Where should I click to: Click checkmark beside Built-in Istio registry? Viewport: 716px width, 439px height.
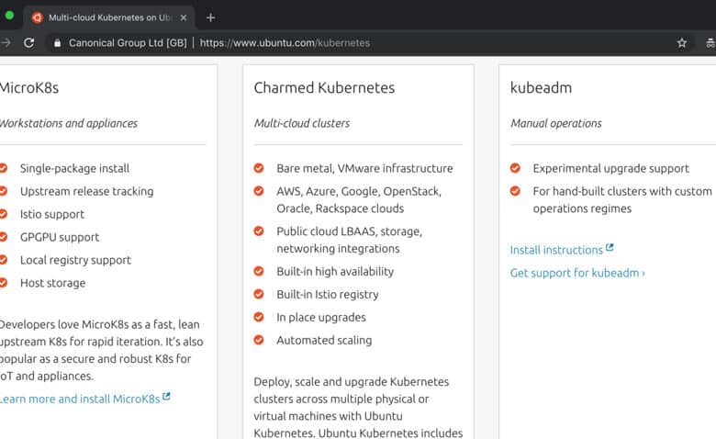coord(259,294)
